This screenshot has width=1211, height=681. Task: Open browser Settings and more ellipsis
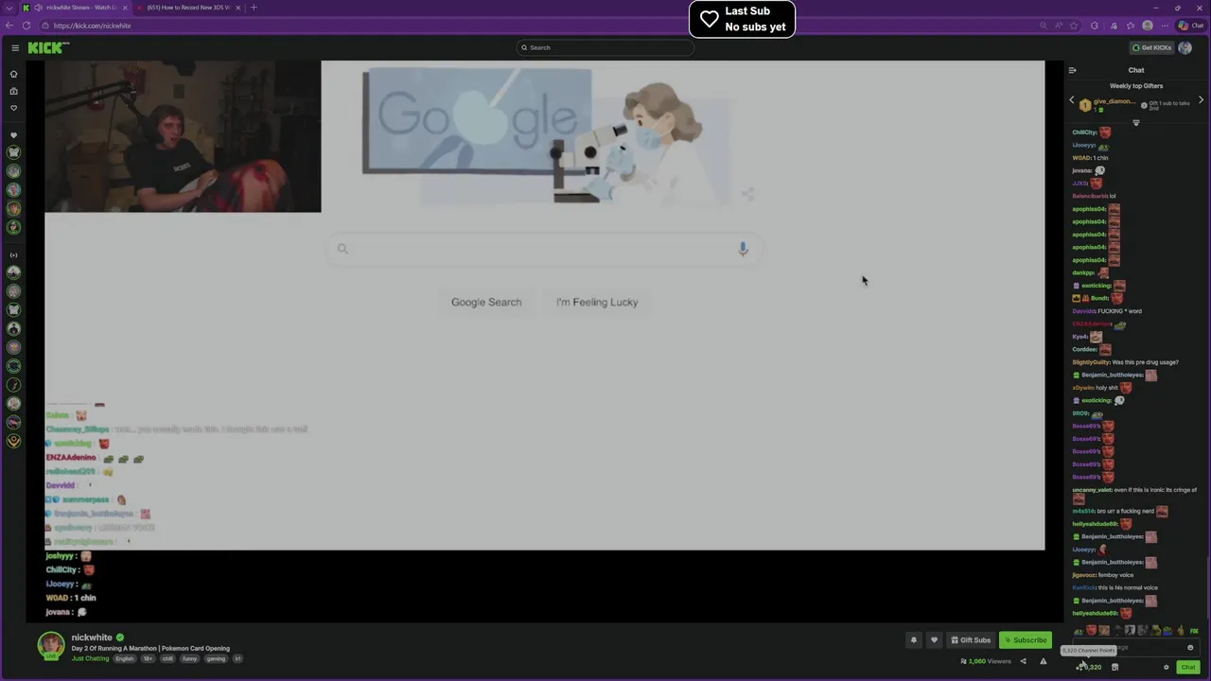pyautogui.click(x=1165, y=26)
